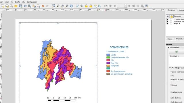Click the Zoom out magnifier

pyautogui.click(x=67, y=6)
